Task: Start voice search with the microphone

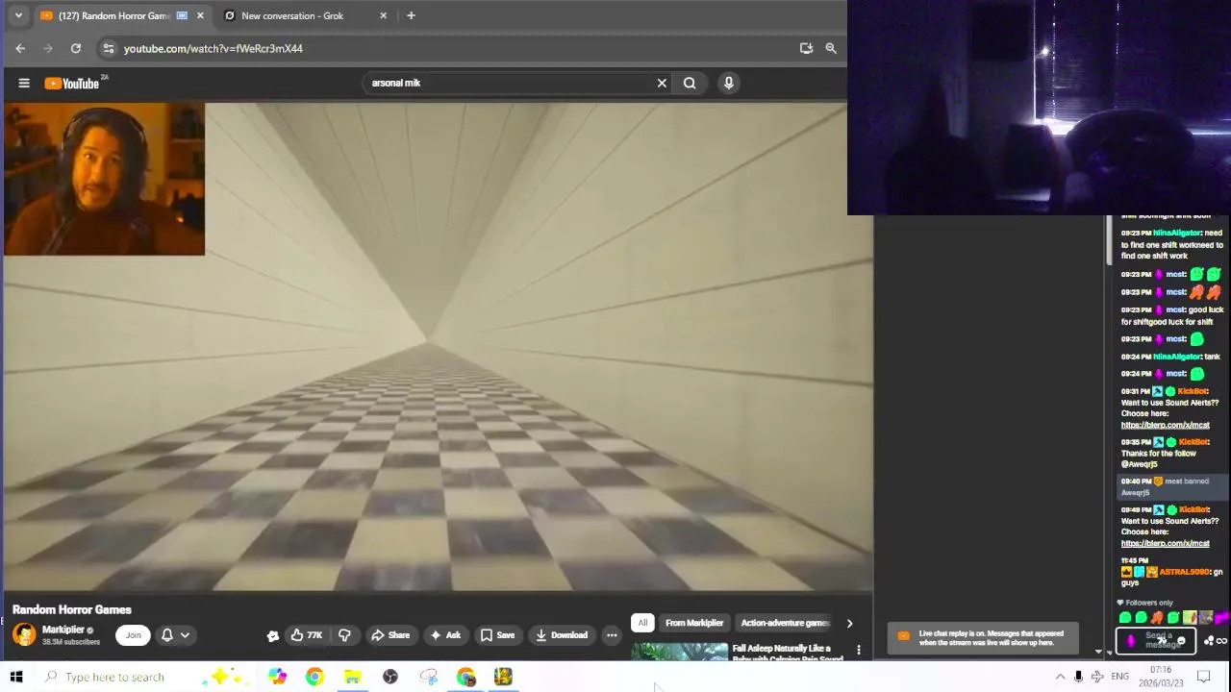Action: pos(729,83)
